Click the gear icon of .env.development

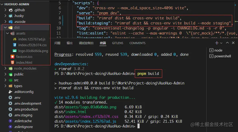coord(10,103)
